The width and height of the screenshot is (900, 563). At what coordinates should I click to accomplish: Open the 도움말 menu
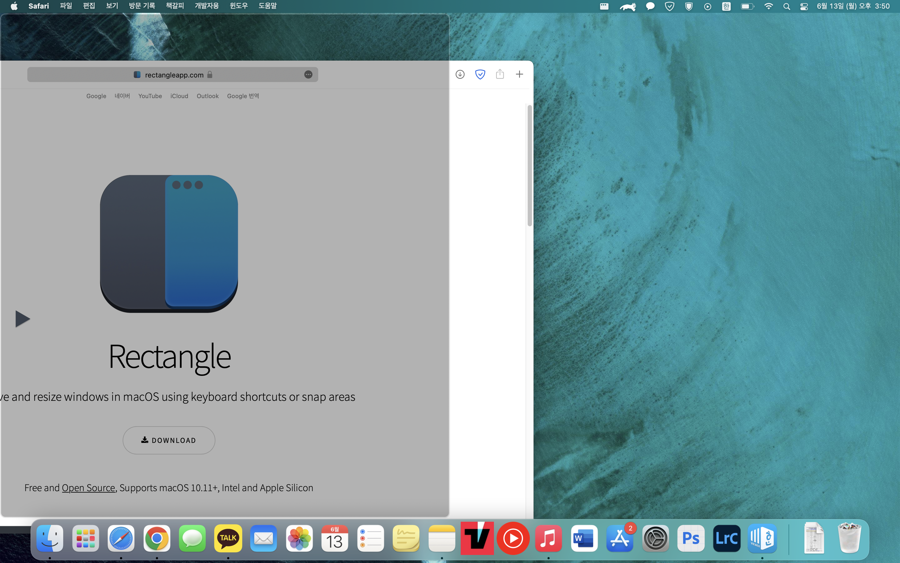pos(268,6)
